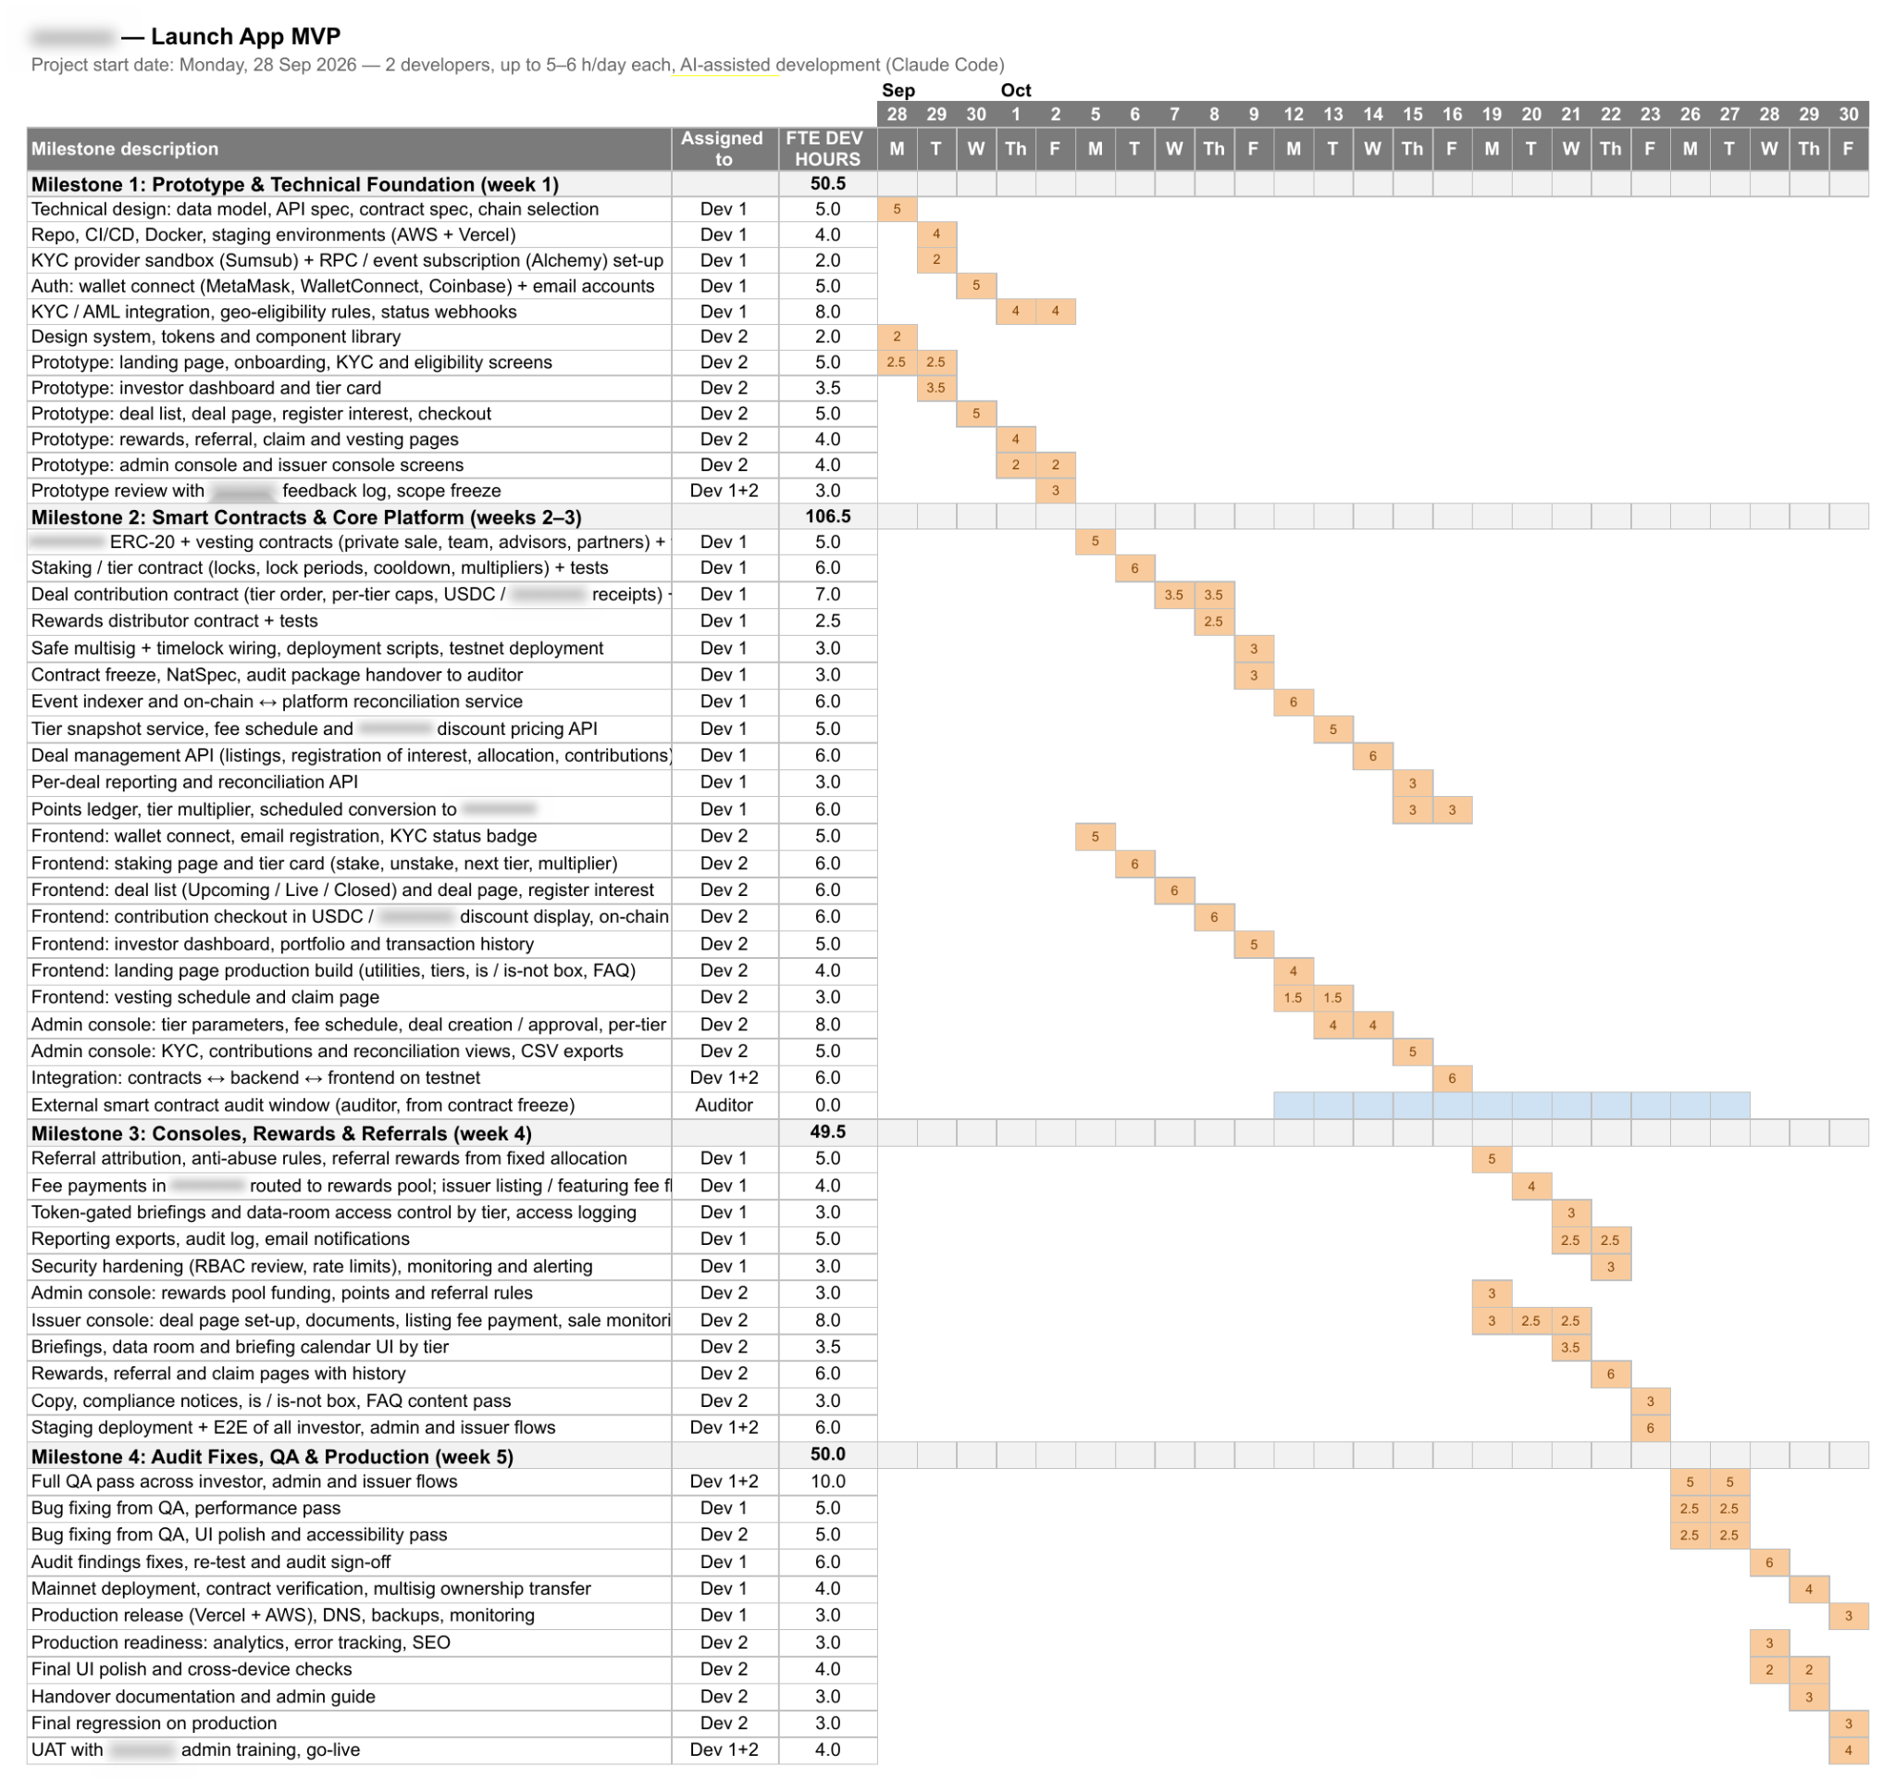Click 'Frontend: vesting schedule and claim page' cell
This screenshot has width=1895, height=1780.
point(349,997)
